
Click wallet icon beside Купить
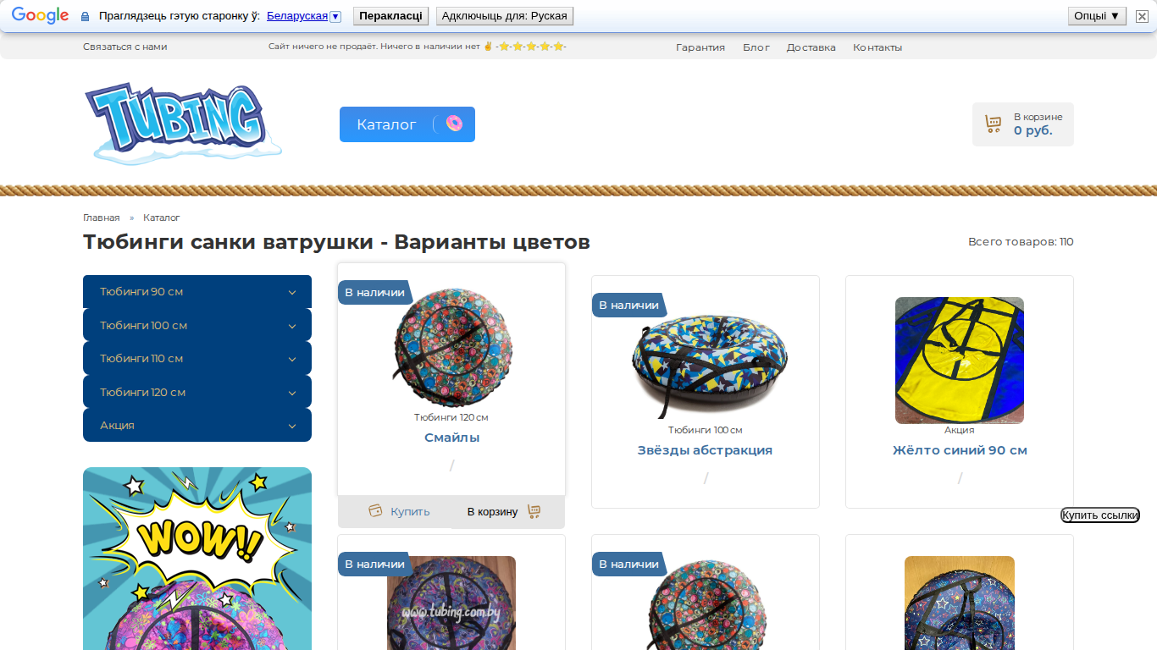click(375, 510)
